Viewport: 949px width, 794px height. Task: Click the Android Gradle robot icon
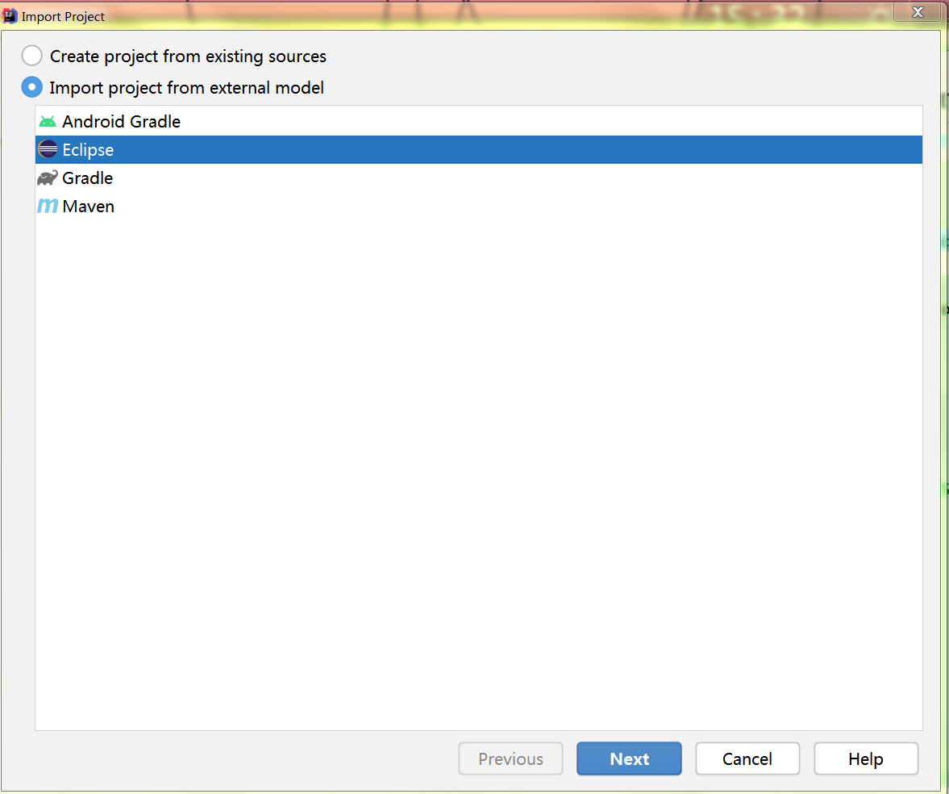pyautogui.click(x=46, y=121)
